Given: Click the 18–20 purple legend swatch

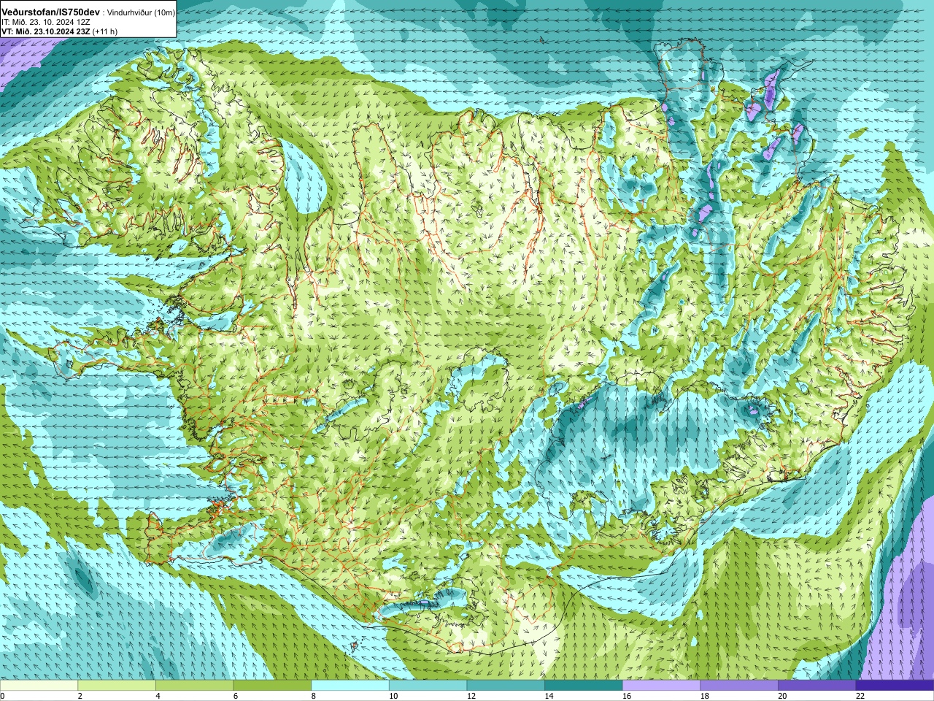Looking at the screenshot, I should click(739, 686).
